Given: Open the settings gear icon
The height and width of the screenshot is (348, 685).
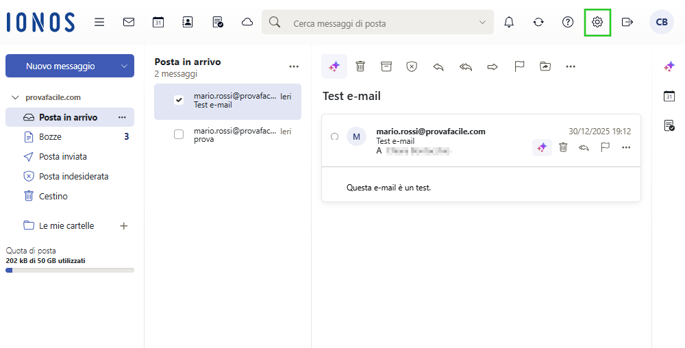Looking at the screenshot, I should coord(597,22).
